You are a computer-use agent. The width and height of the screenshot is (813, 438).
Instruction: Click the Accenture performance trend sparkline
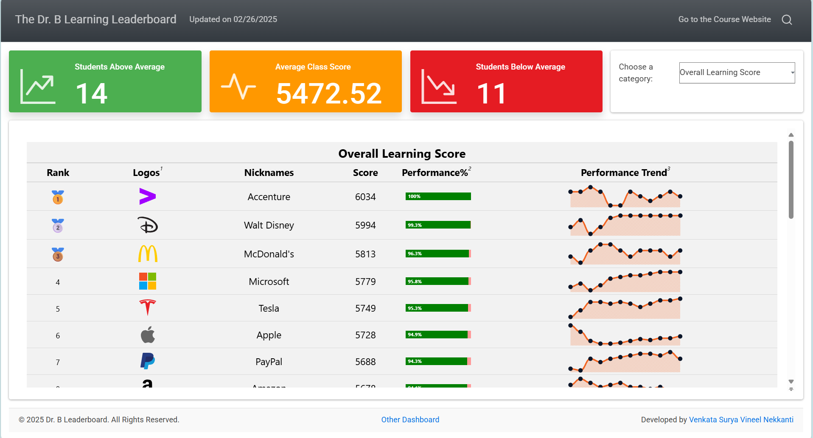[x=625, y=196]
